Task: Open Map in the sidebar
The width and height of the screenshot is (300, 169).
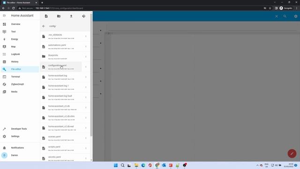Action: tap(20, 46)
